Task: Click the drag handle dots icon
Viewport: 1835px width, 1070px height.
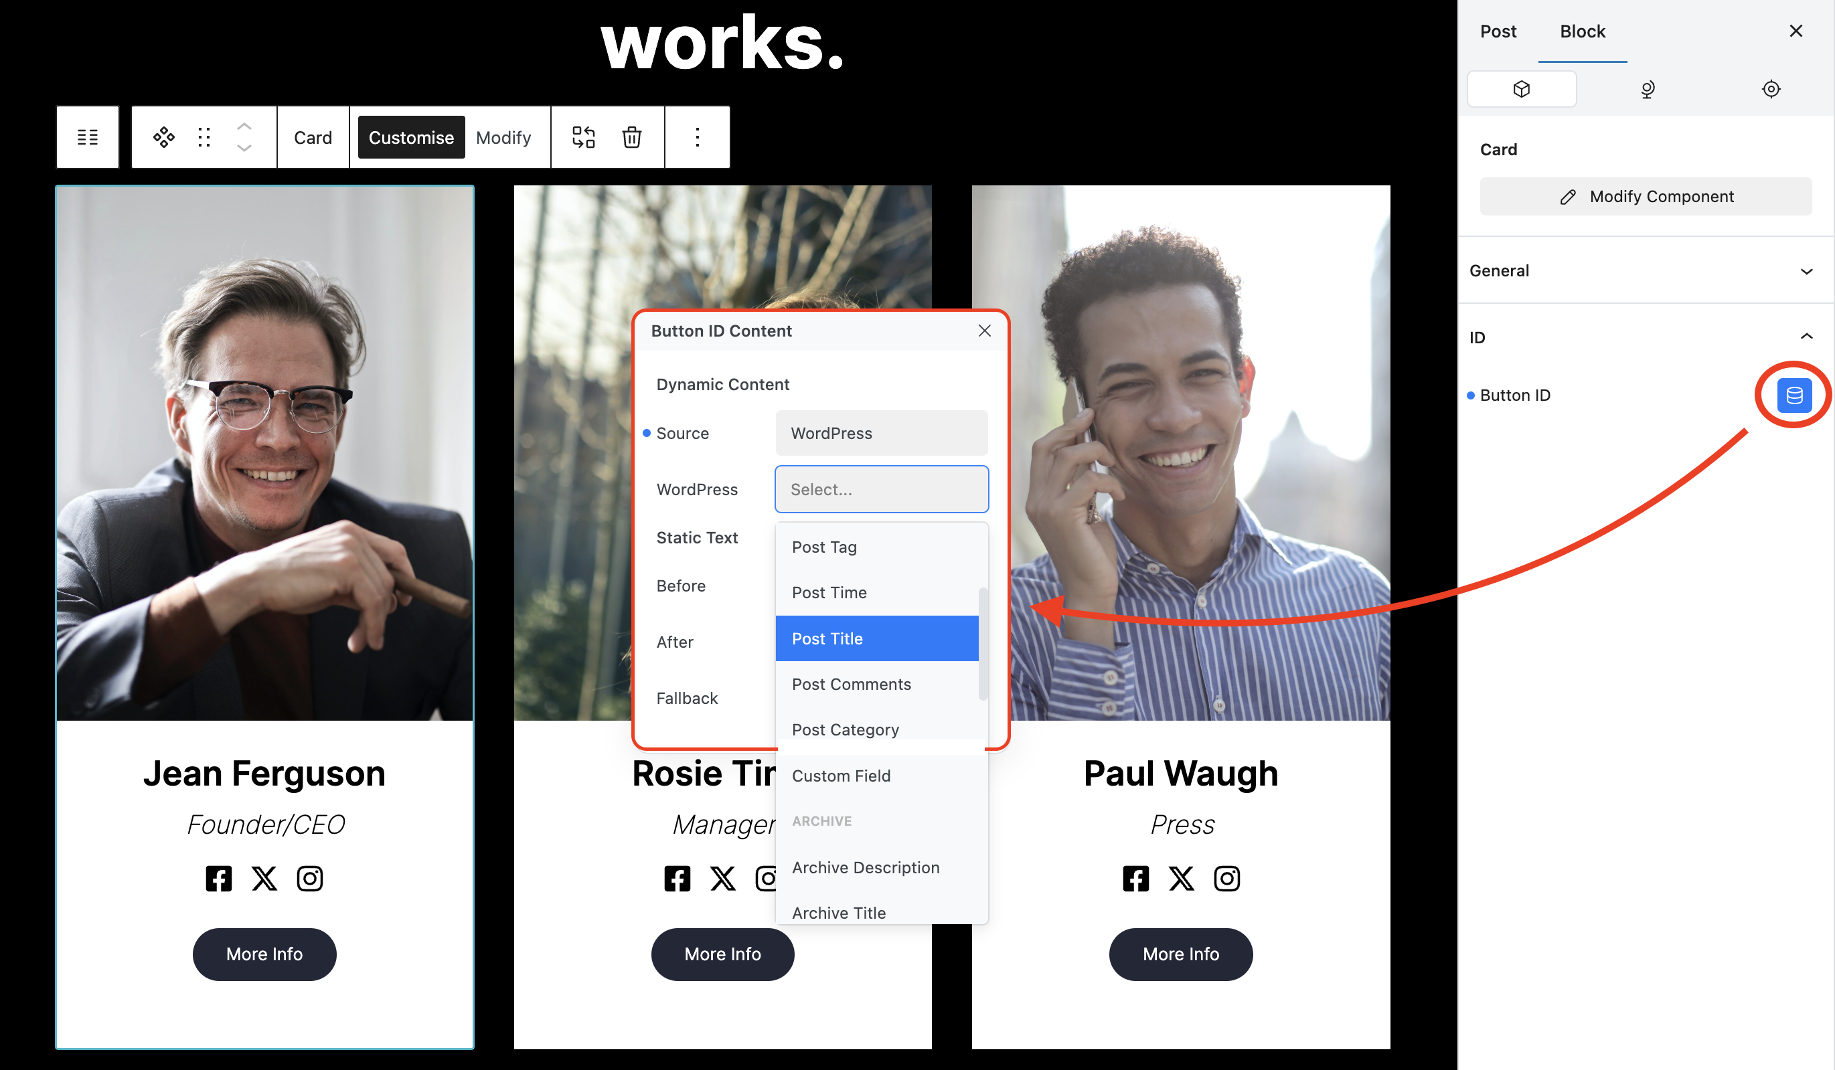Action: pyautogui.click(x=205, y=137)
